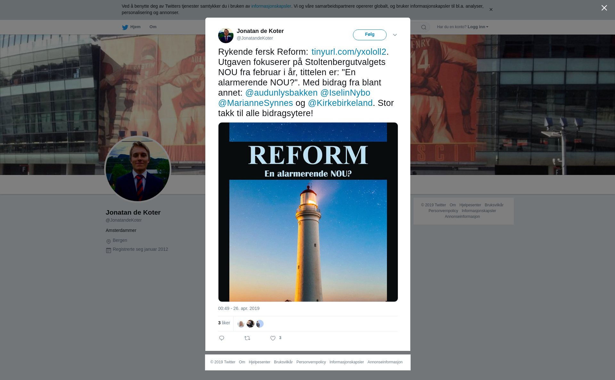Like the tweet with the heart icon
This screenshot has height=380, width=615.
(x=273, y=338)
